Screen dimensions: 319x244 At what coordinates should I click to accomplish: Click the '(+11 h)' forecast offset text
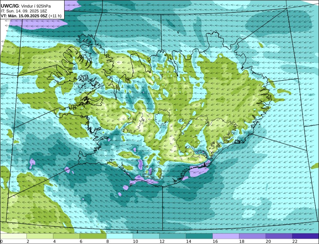[x=55, y=16]
